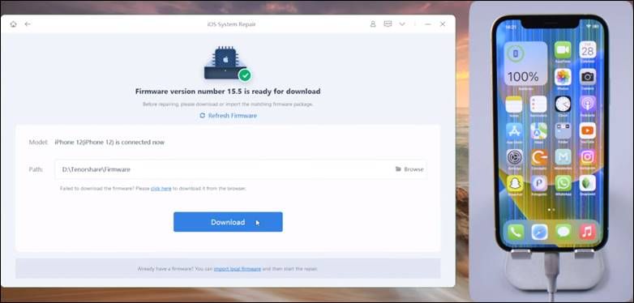634x303 pixels.
Task: Click the 'import local firmware' link
Action: click(238, 269)
